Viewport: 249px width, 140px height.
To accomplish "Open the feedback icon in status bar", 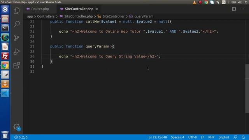I will (x=235, y=137).
